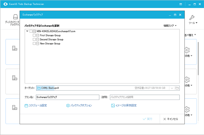The image size is (204, 135).
Task: Open the gear menu of the second backup task
Action: point(187,80)
